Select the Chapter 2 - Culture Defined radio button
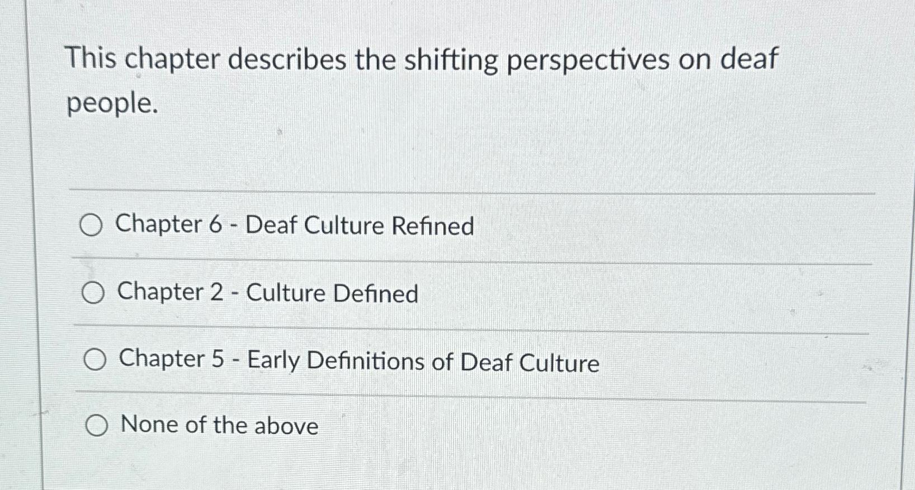 [93, 293]
